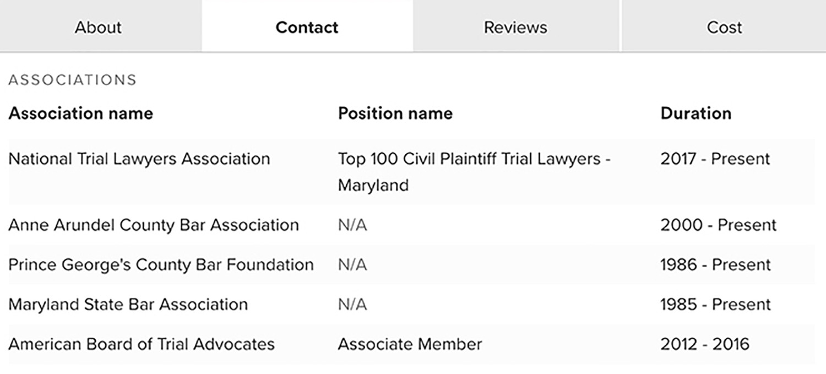Click Prince George's County Bar Foundation

161,265
